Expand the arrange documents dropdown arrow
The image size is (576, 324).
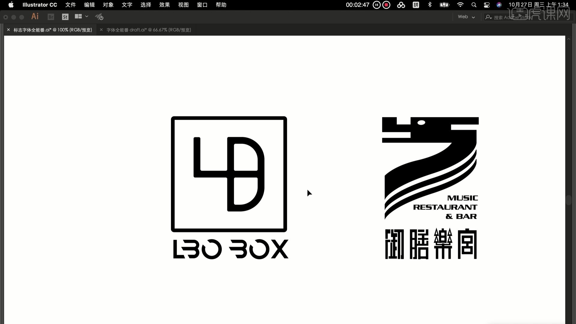tap(87, 16)
